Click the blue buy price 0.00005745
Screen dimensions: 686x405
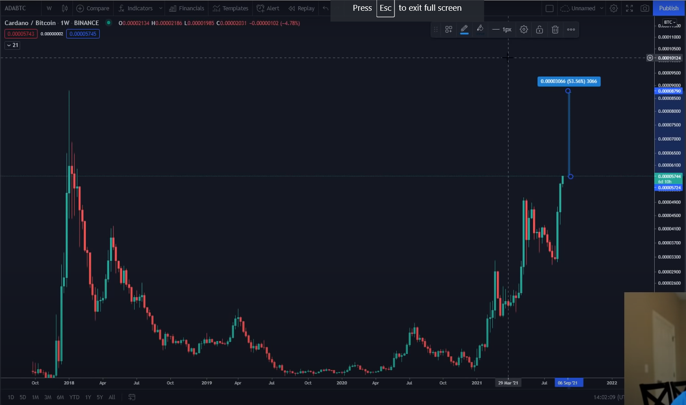83,34
